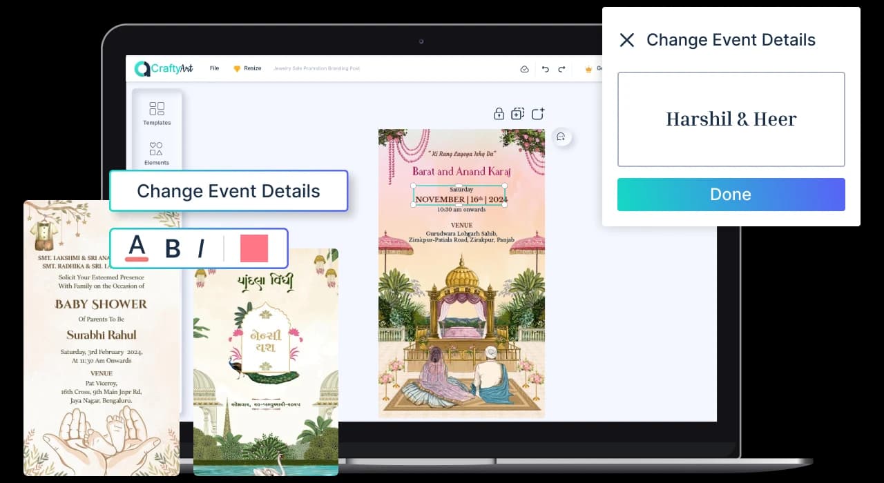Click the Harshil & Heer text field
This screenshot has height=483, width=884.
point(731,119)
